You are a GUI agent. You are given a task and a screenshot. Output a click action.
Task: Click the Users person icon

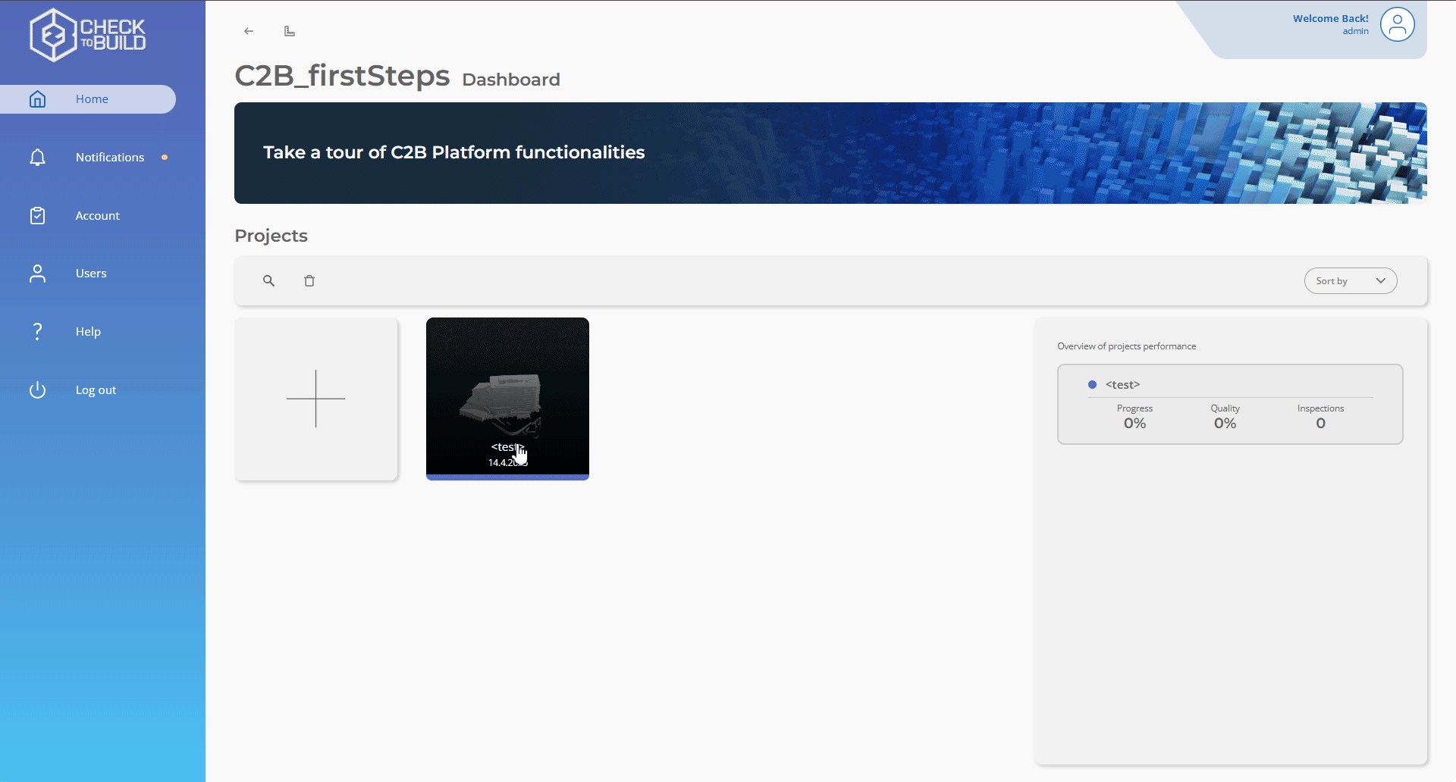click(37, 274)
